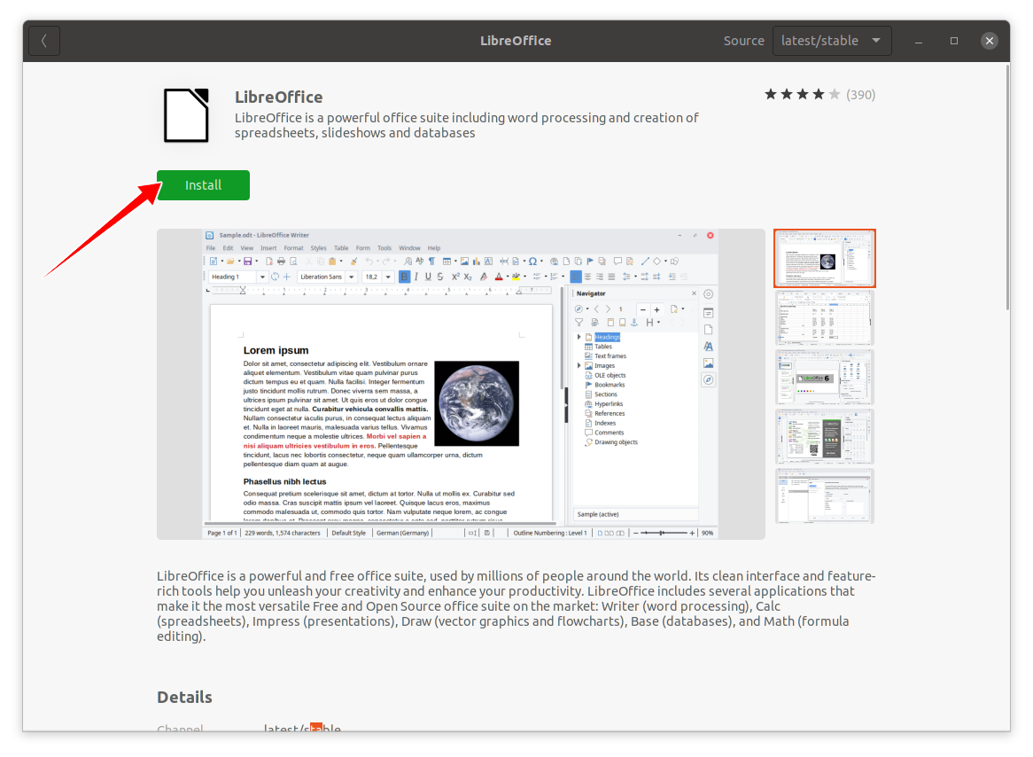The image size is (1033, 757).
Task: Maximize the software store window
Action: tap(954, 41)
